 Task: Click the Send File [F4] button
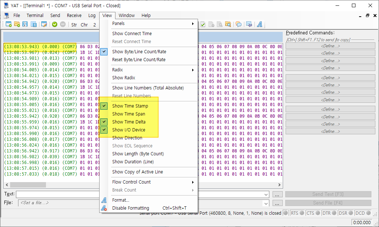point(328,203)
